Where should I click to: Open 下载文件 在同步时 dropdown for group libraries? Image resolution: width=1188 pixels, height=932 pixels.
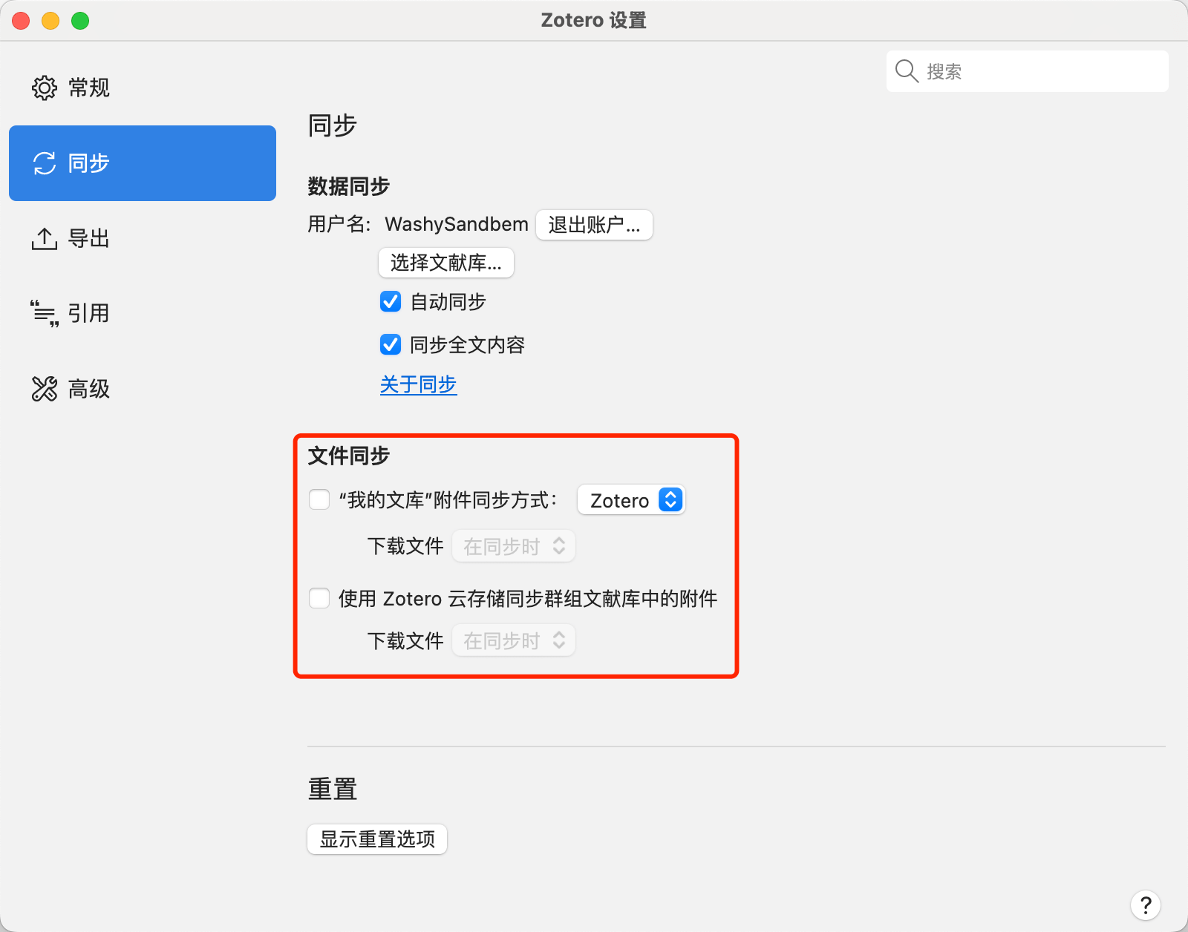coord(514,641)
